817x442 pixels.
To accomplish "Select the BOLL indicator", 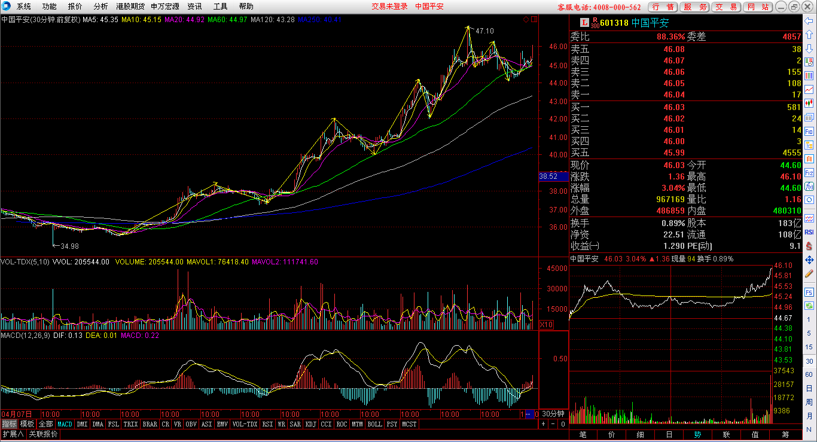I will [x=374, y=424].
